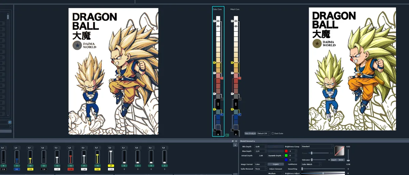Click the black layer slider valued 1.04
The image size is (409, 175).
(x=44, y=157)
